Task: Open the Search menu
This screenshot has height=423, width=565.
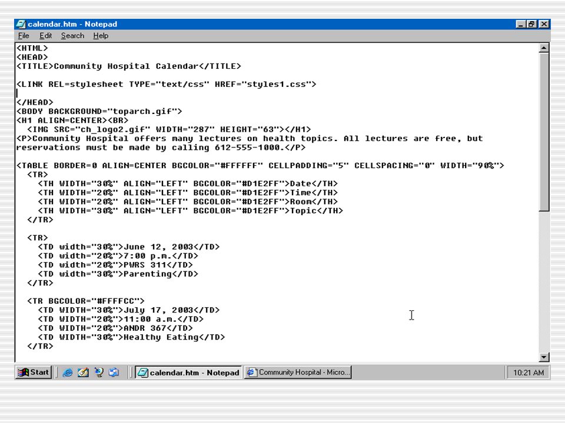Action: [72, 36]
